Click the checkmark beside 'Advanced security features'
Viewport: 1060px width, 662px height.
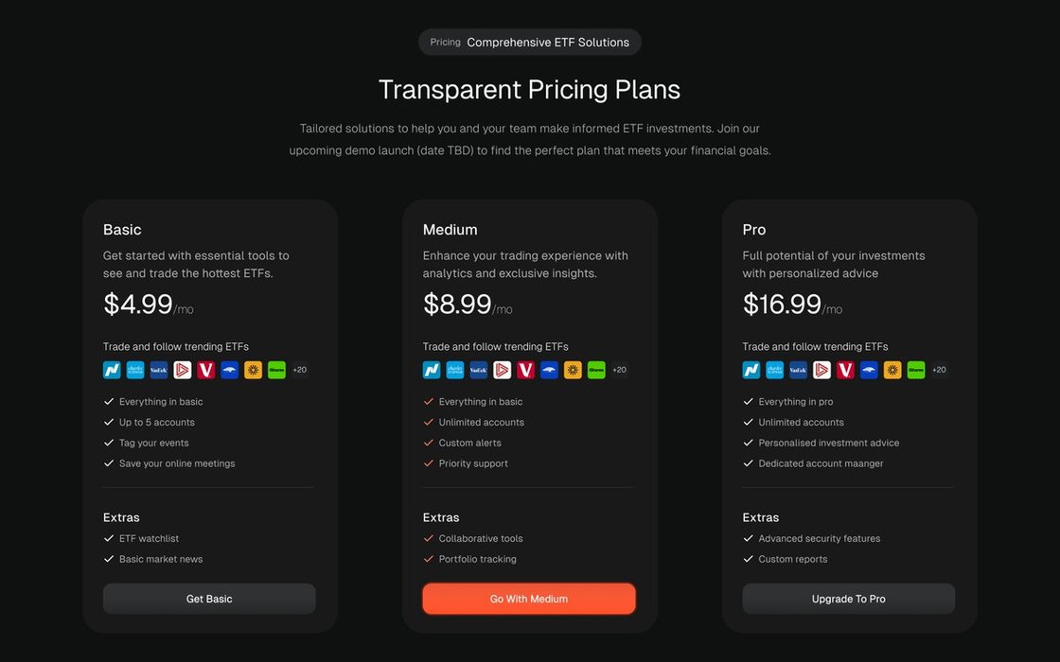749,538
